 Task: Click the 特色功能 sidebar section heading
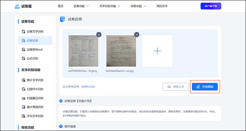(28, 127)
